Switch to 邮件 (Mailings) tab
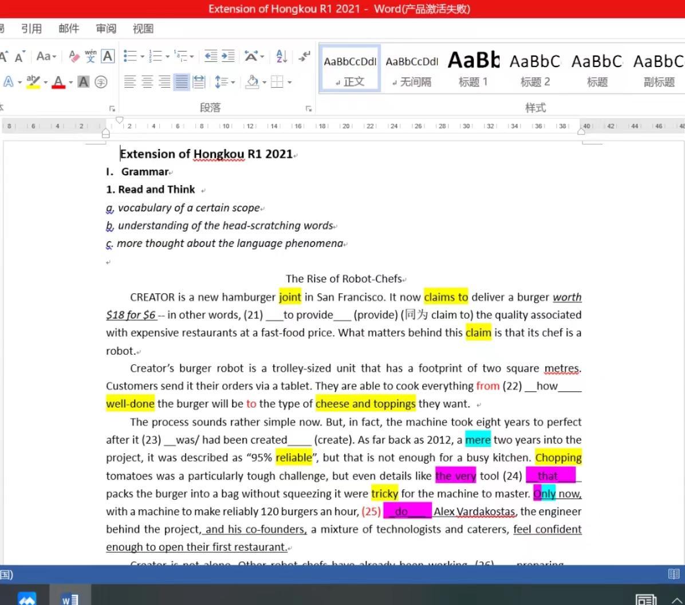The image size is (685, 605). click(x=69, y=29)
